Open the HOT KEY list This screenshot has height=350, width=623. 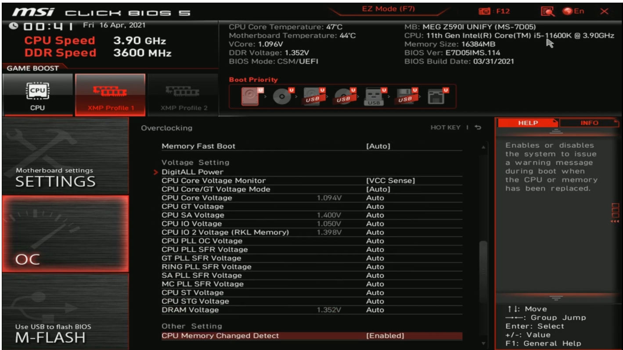pyautogui.click(x=446, y=128)
